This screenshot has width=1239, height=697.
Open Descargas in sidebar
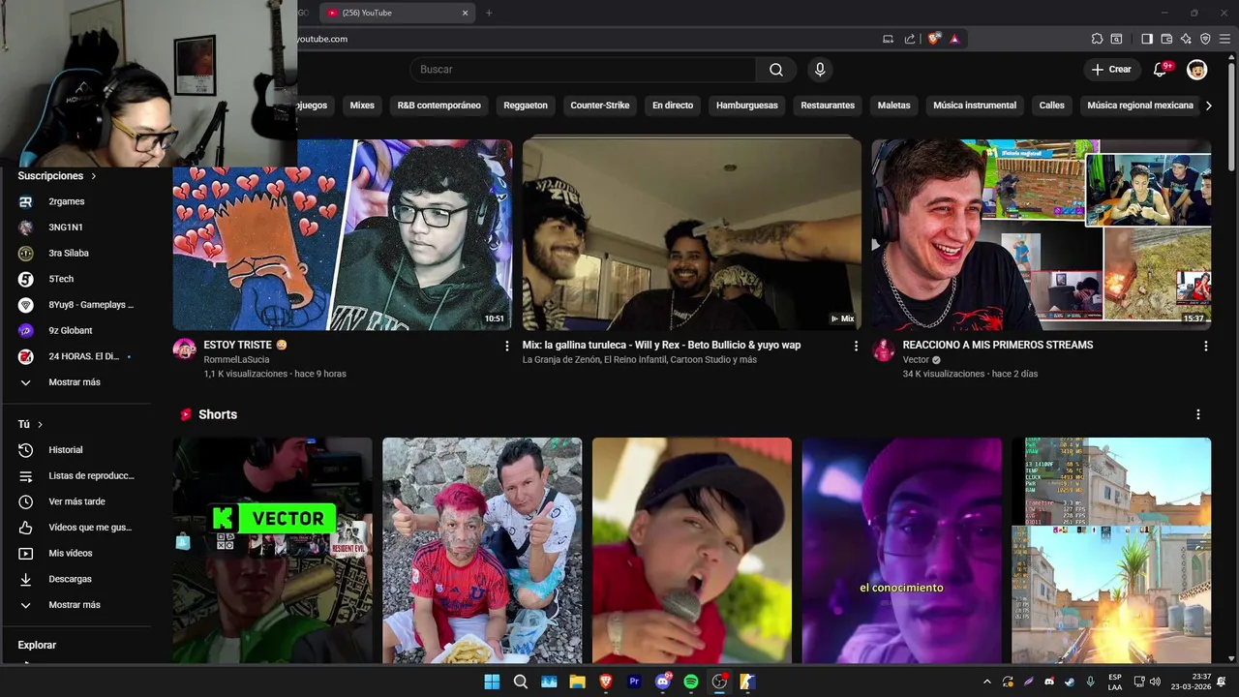(x=77, y=579)
